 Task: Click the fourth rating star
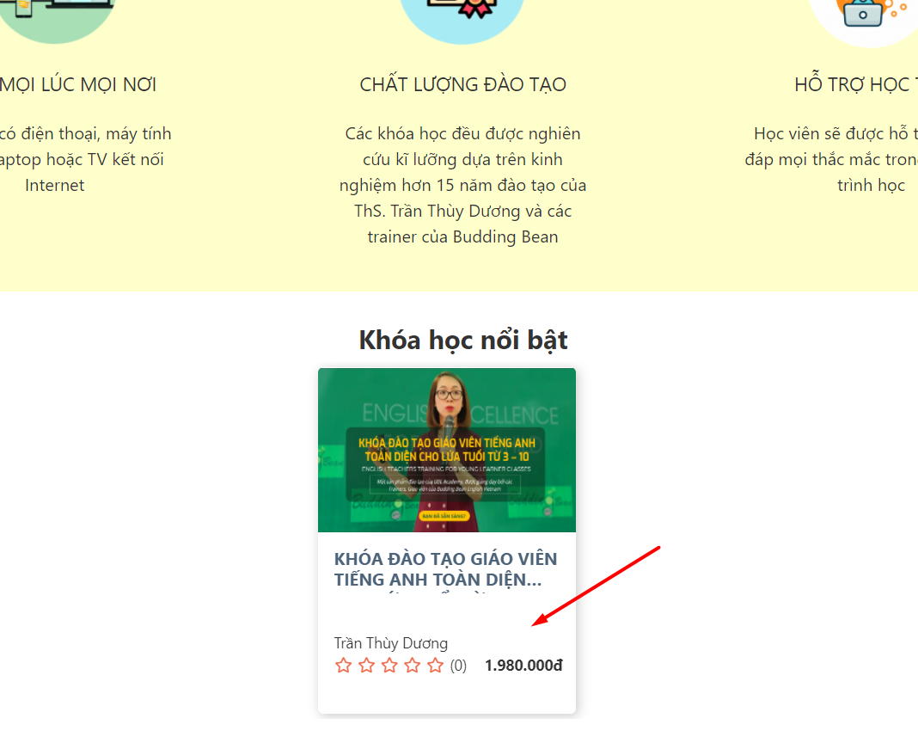413,666
